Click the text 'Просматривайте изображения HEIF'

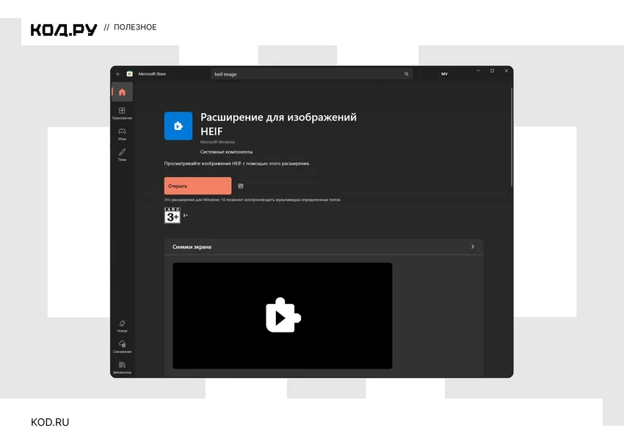(203, 164)
